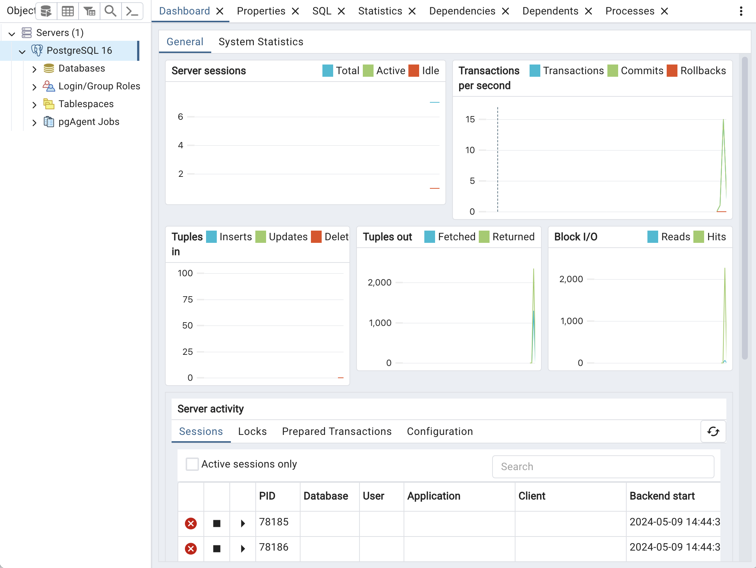Screen dimensions: 756x568
Task: Cancel active query for PID 78186
Action: point(217,548)
